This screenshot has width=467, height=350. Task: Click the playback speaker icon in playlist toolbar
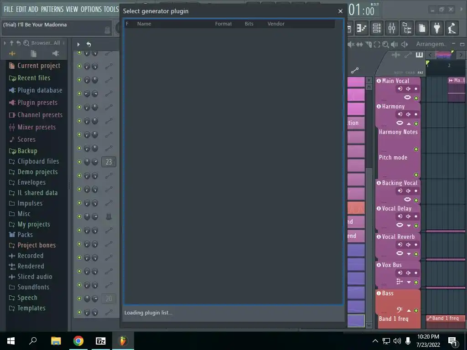394,44
